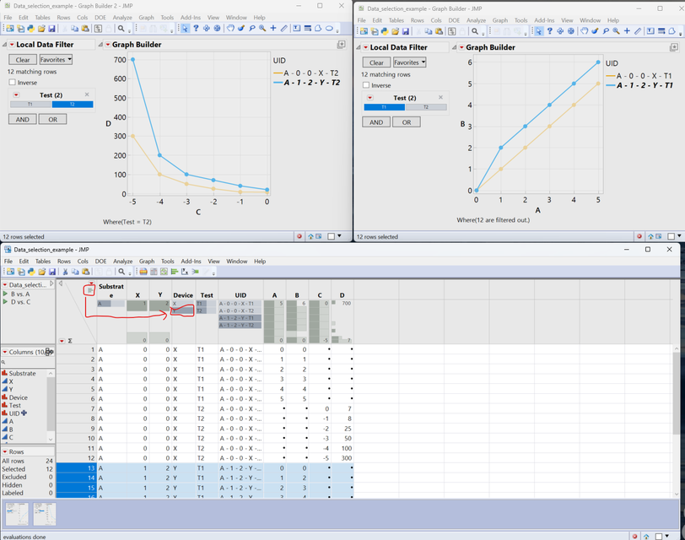Select the arrow tool in Graph Builder 2 toolbar
685x540 pixels.
point(185,28)
